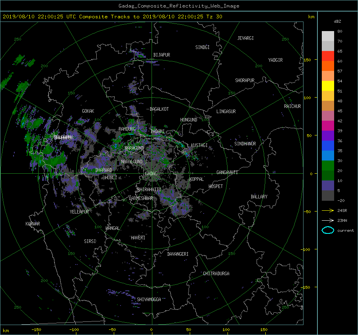
Task: Pick the light gray 70-80 dBZ swatch
Action: pos(328,36)
